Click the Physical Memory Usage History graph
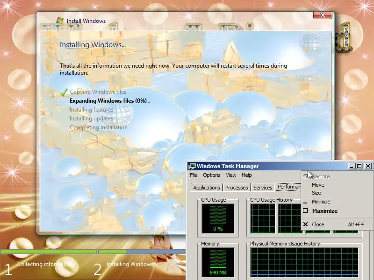The image size is (374, 280). [x=304, y=262]
